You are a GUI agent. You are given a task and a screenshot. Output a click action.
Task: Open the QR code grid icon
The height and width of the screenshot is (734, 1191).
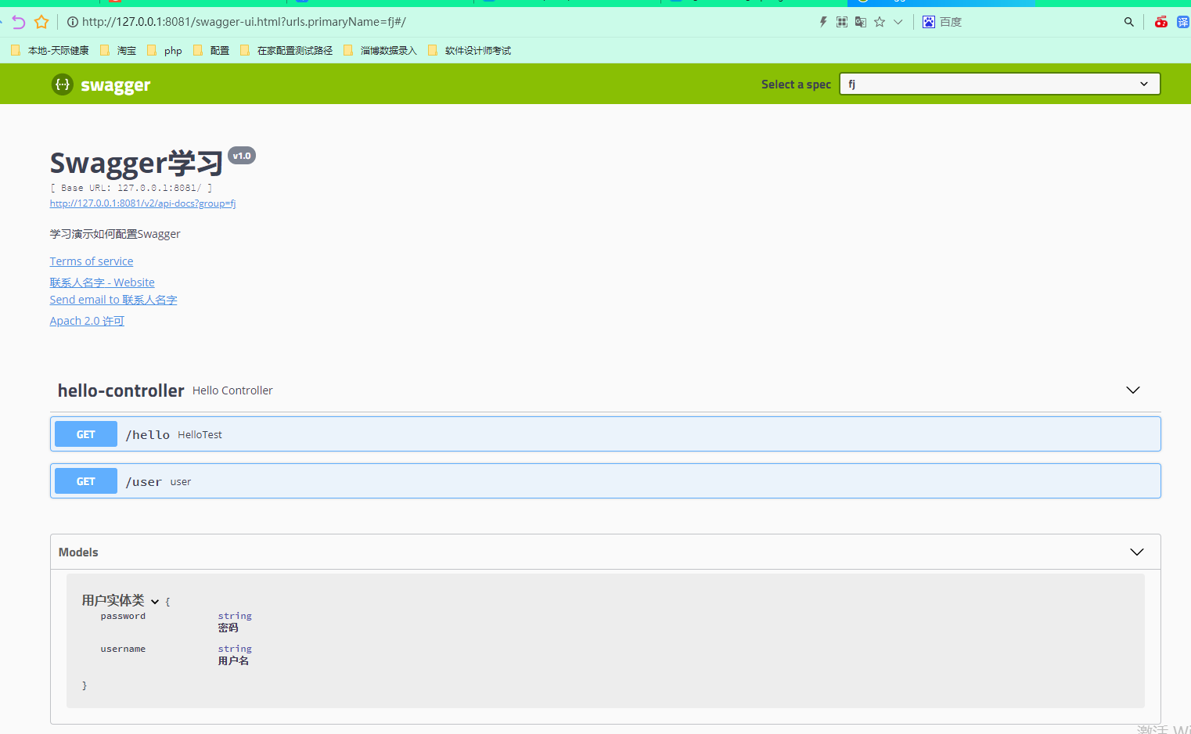(842, 22)
